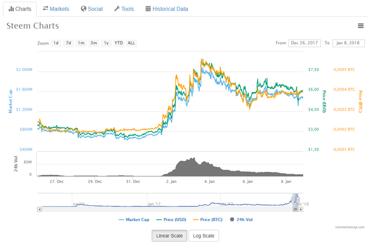Image resolution: width=369 pixels, height=244 pixels.
Task: Set zoom to 1m
Action: (x=81, y=43)
